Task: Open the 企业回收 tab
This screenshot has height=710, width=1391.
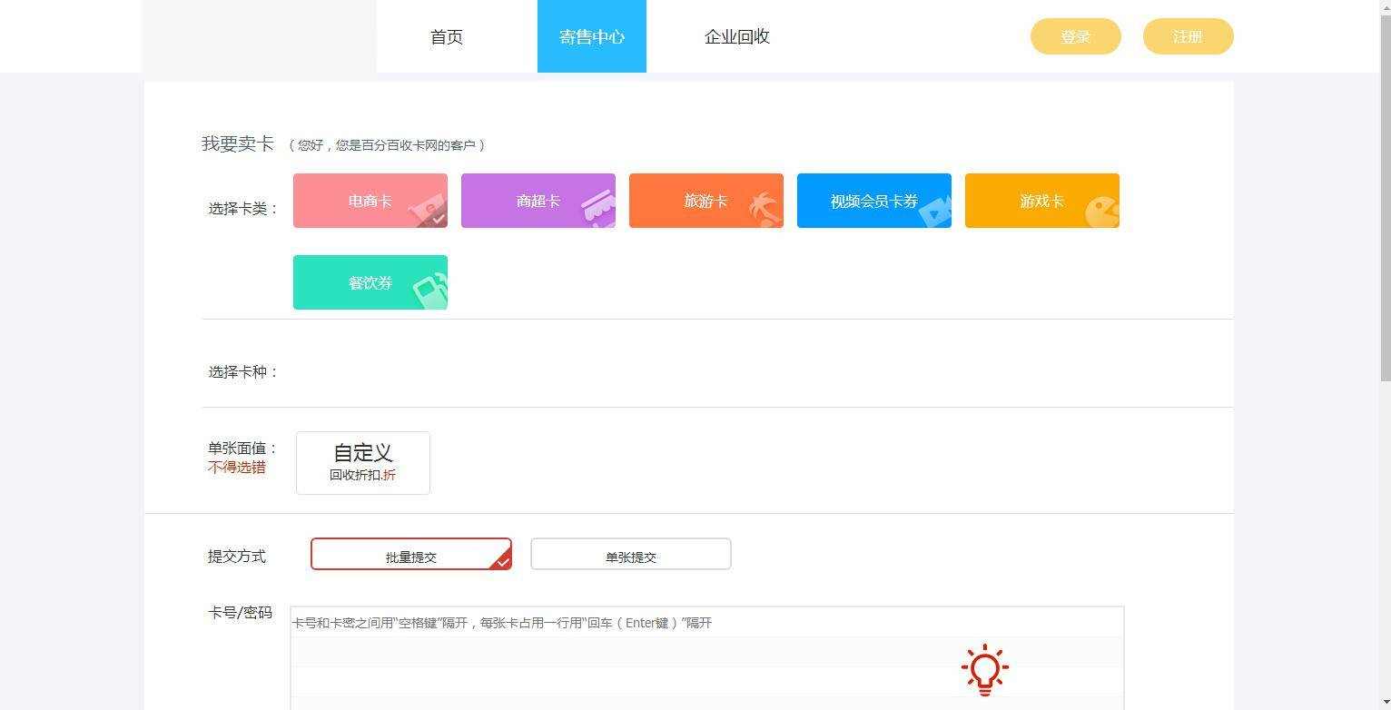Action: (736, 36)
